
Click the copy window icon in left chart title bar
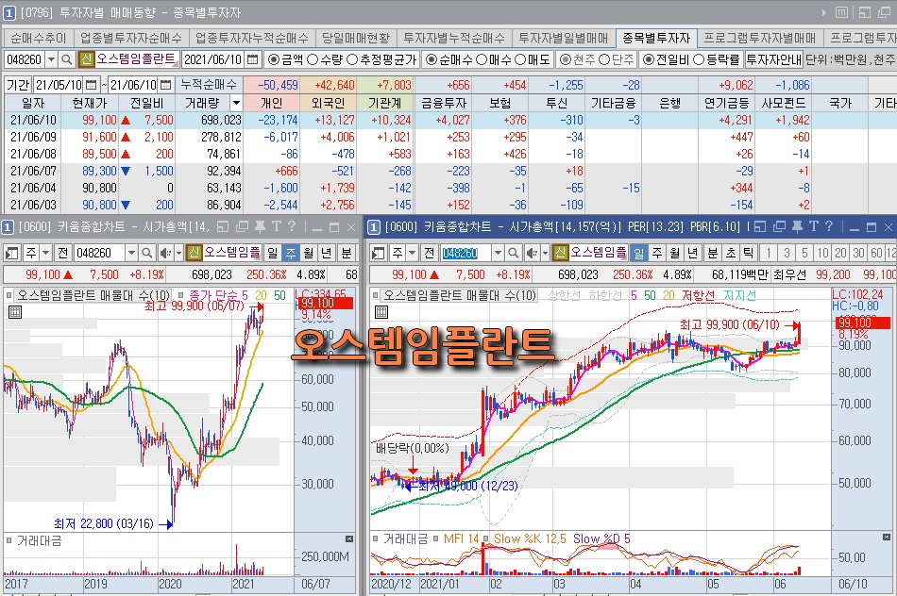[x=242, y=227]
